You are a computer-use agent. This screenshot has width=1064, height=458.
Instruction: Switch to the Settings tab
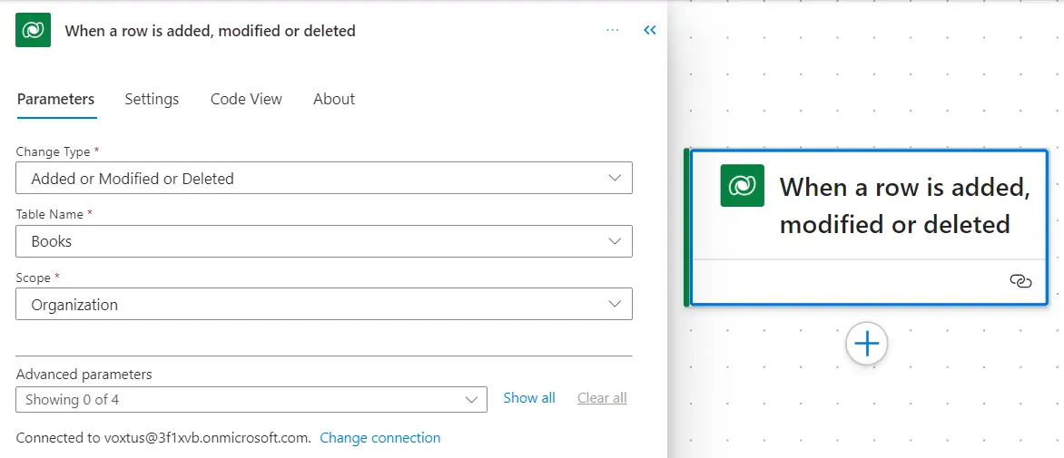tap(152, 99)
